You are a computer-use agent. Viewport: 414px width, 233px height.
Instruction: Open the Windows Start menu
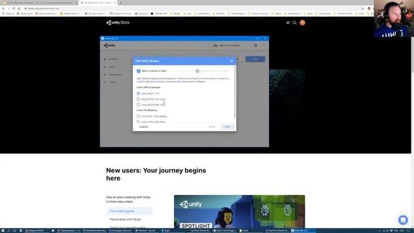(x=3, y=230)
